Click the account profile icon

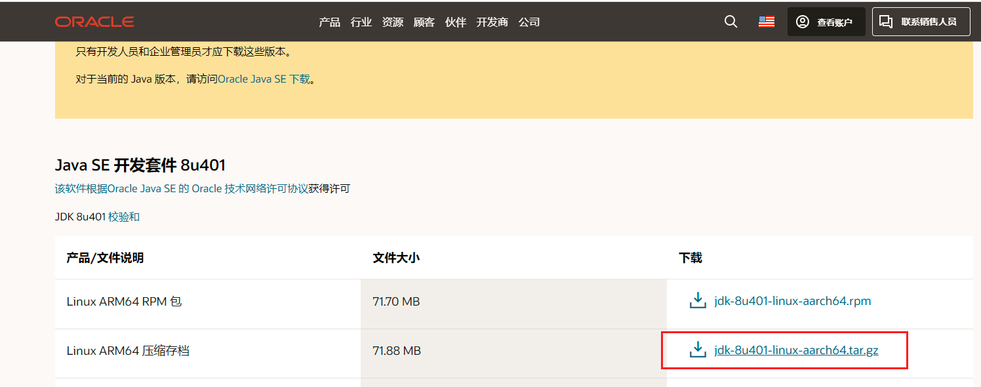tap(803, 22)
